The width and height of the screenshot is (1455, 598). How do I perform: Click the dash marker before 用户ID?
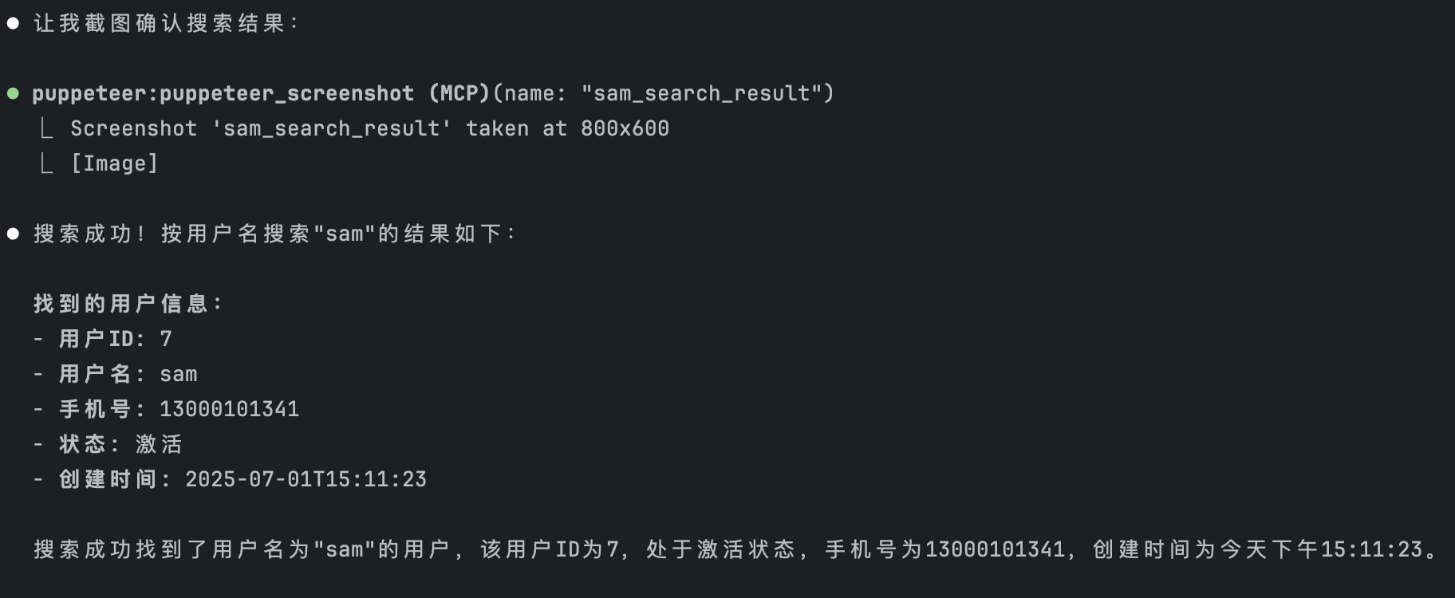click(x=38, y=339)
